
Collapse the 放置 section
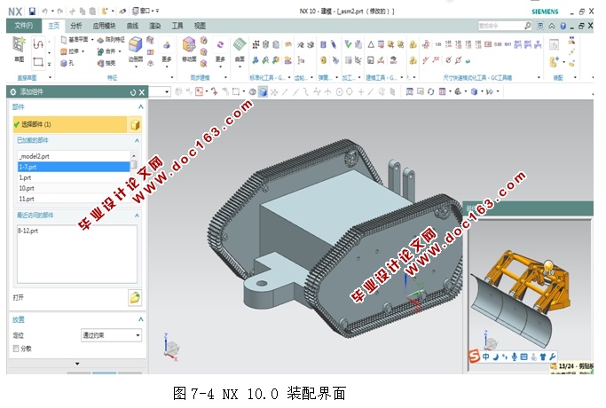[x=141, y=319]
